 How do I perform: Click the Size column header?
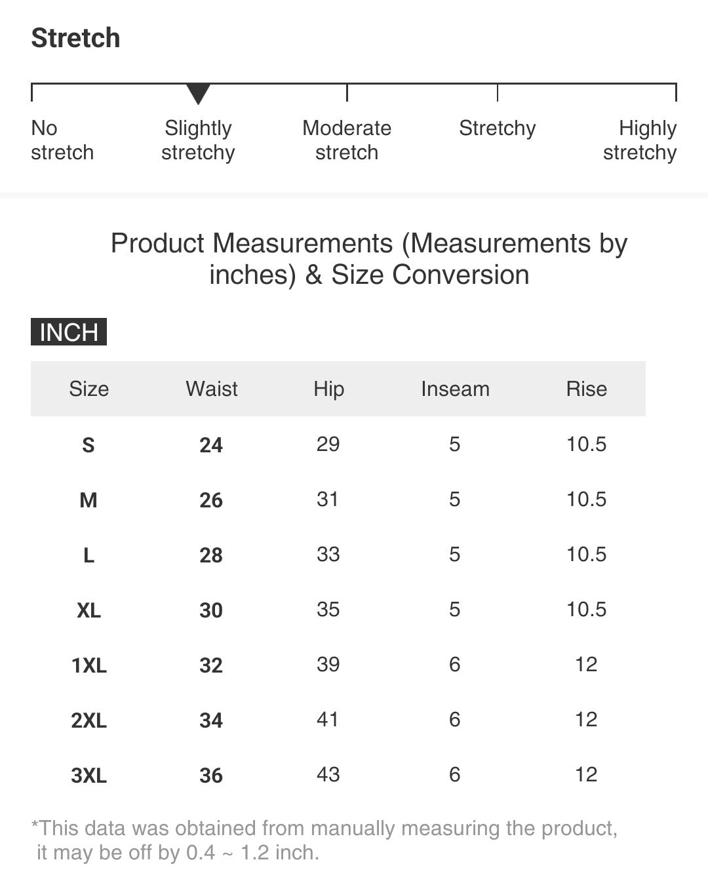[88, 389]
